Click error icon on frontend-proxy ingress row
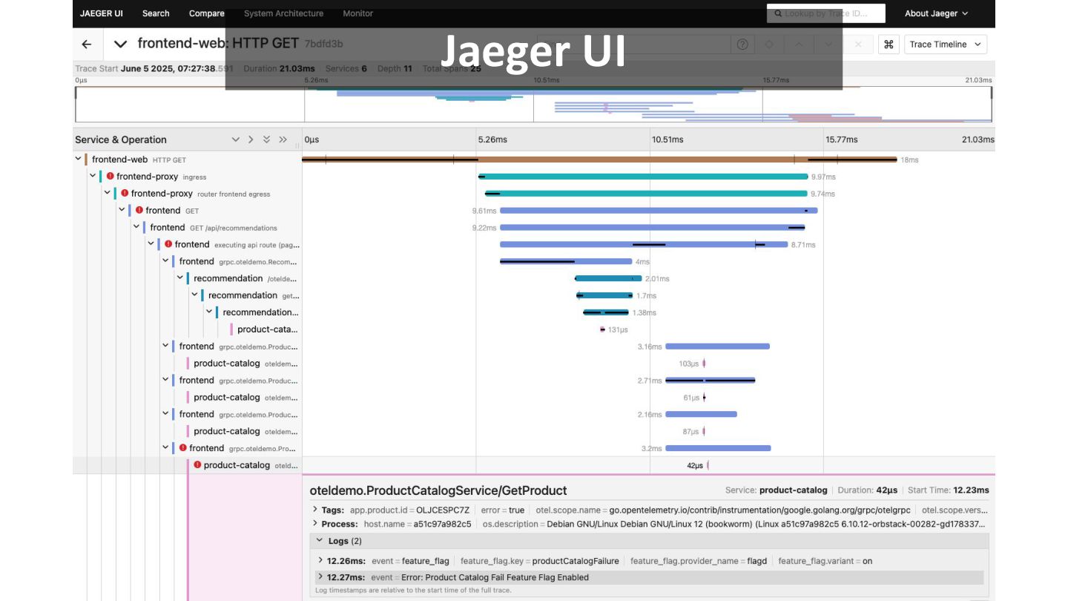 (110, 177)
